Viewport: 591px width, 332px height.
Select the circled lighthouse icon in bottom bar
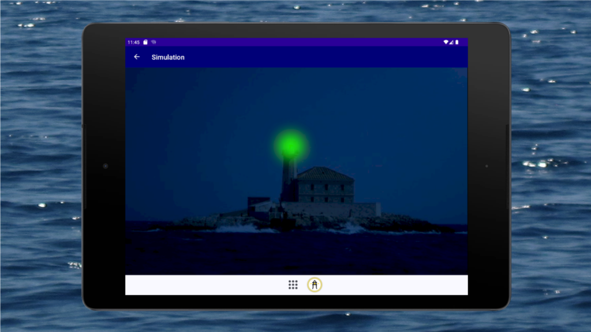coord(315,285)
